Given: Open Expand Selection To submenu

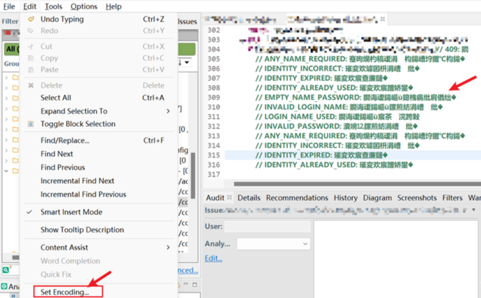Looking at the screenshot, I should [99, 111].
